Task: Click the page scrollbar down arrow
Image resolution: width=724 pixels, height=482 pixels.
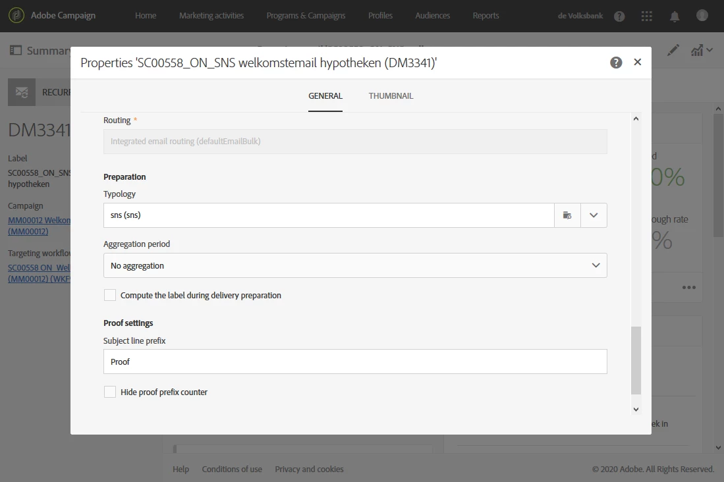Action: click(x=718, y=447)
